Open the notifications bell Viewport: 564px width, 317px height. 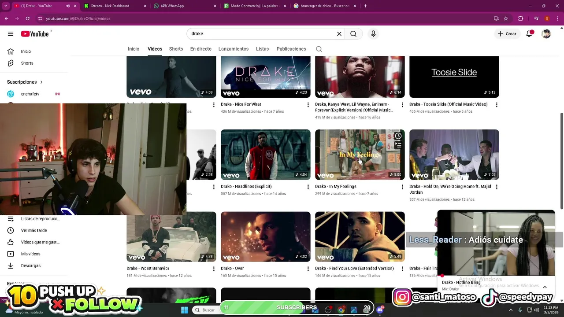[x=530, y=34]
